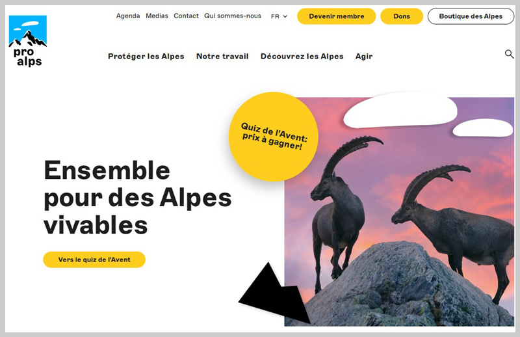Select Qui sommes-nous link
The height and width of the screenshot is (337, 520).
tap(233, 16)
